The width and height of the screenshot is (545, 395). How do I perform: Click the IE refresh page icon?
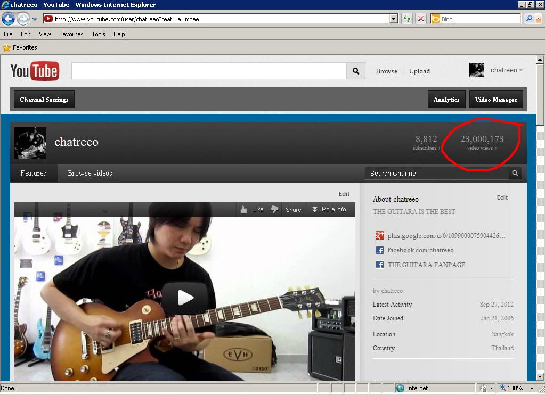pyautogui.click(x=407, y=19)
